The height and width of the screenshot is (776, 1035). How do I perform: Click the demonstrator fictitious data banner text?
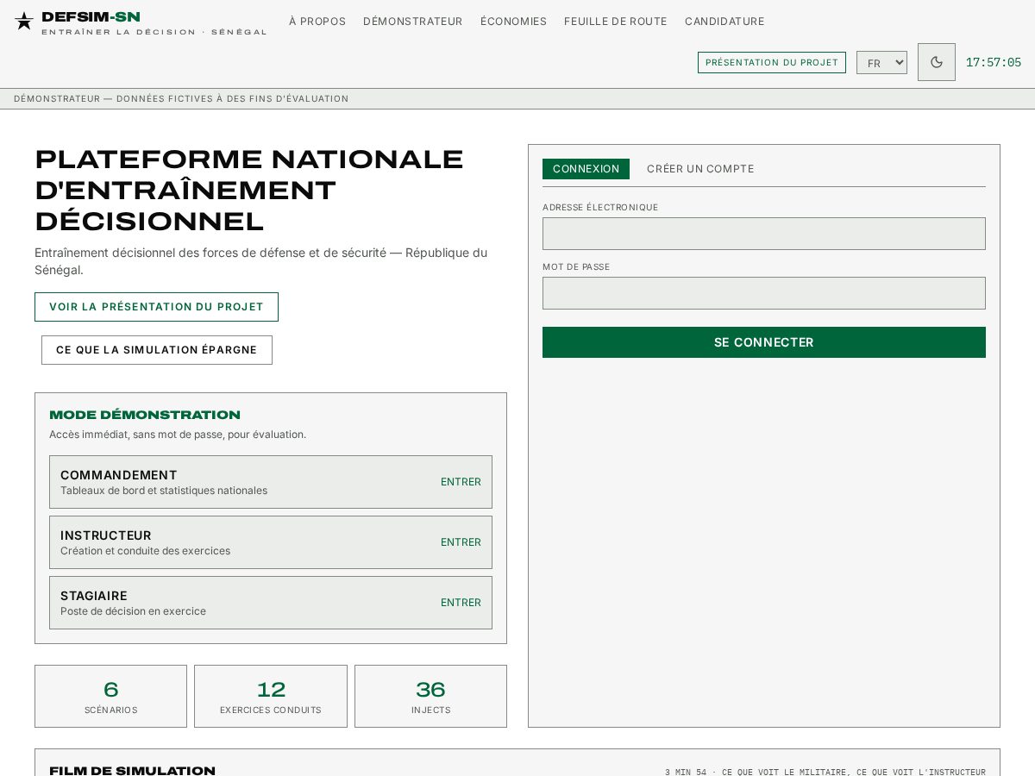[181, 99]
